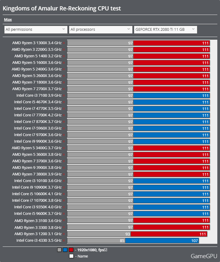The image size is (220, 262).
Task: Remove the AMD Ryzen 7 1800X row
Action: [64, 82]
